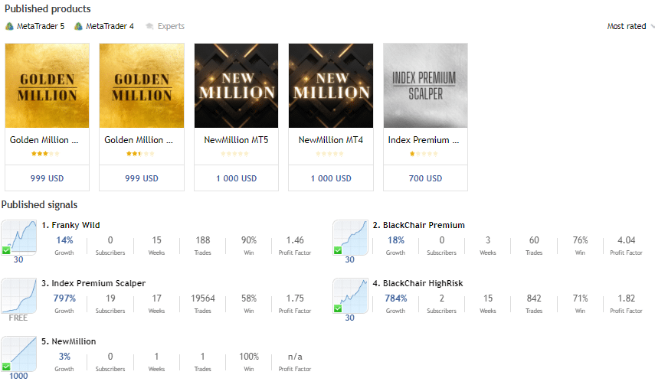Click first Golden Million product thumbnail
Viewport: 655px width, 388px height.
point(47,86)
